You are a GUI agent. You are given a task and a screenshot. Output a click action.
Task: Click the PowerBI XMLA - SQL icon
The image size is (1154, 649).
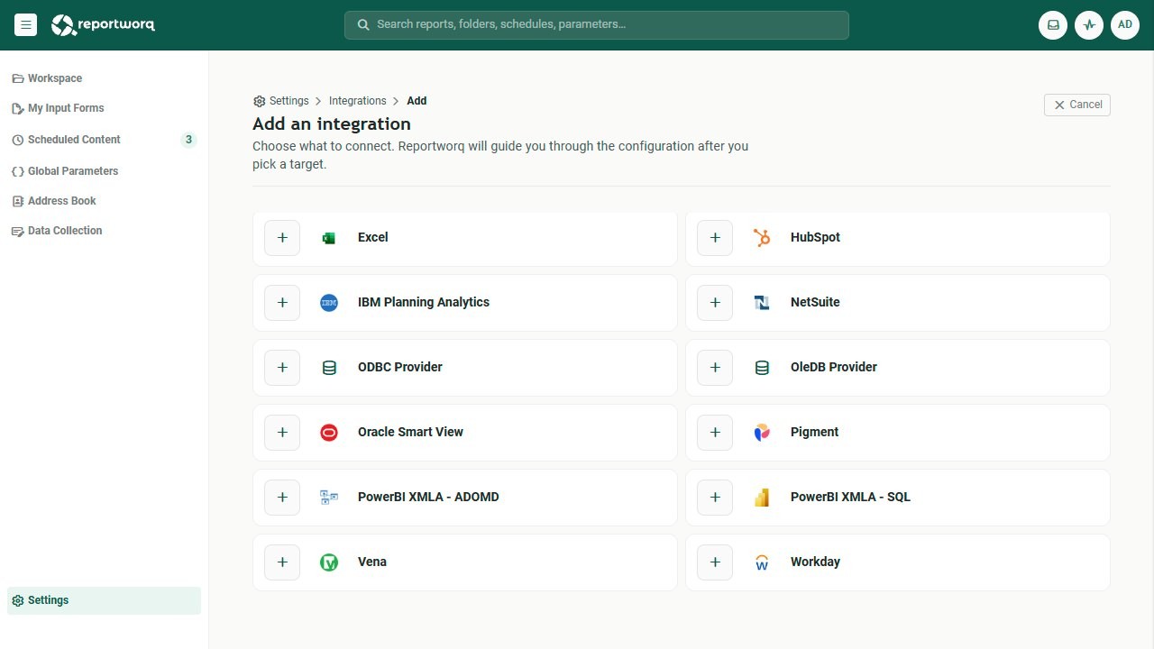click(762, 498)
